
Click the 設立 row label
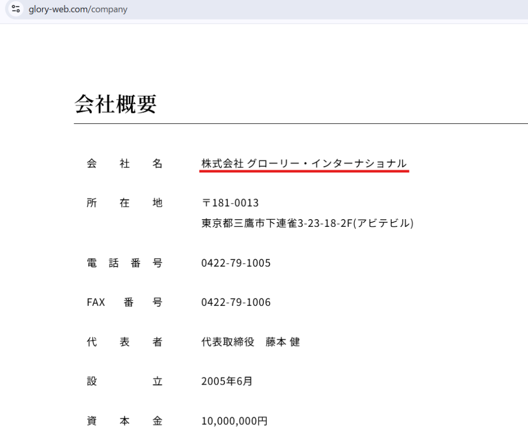124,382
